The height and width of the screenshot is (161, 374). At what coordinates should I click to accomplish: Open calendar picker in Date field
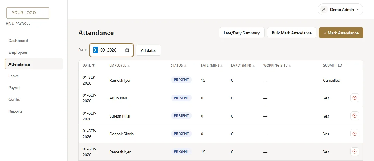pyautogui.click(x=127, y=50)
